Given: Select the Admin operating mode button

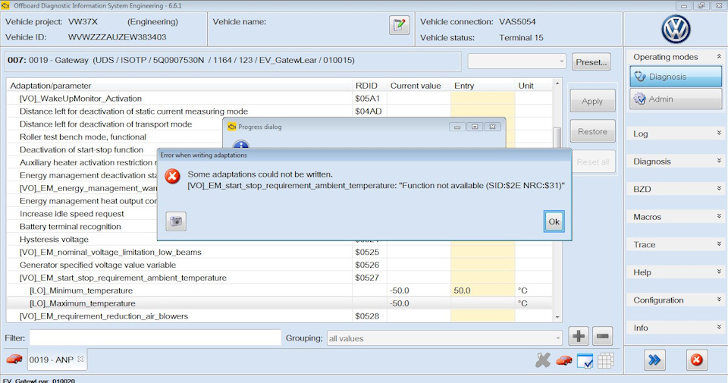Looking at the screenshot, I should pos(676,99).
